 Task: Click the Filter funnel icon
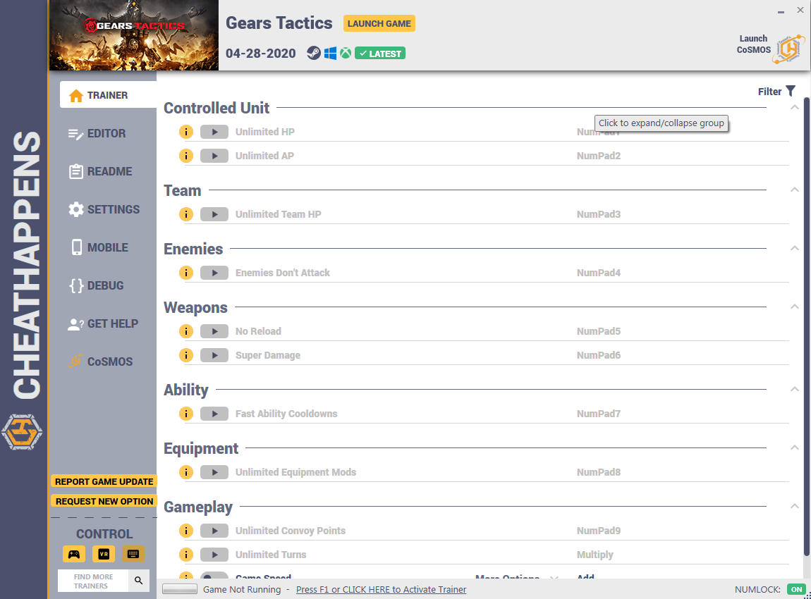791,91
